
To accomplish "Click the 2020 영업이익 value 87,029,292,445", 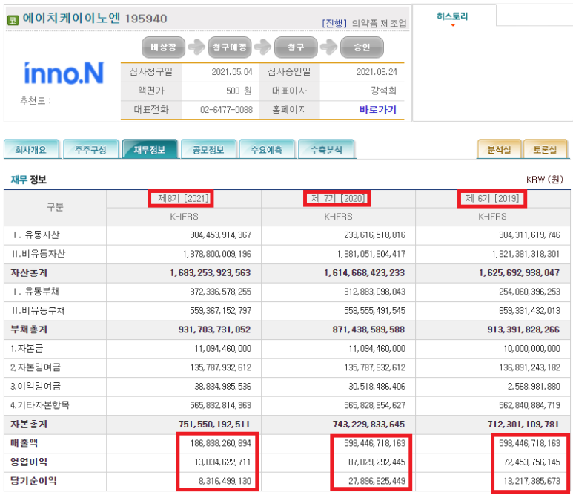I will (x=377, y=462).
